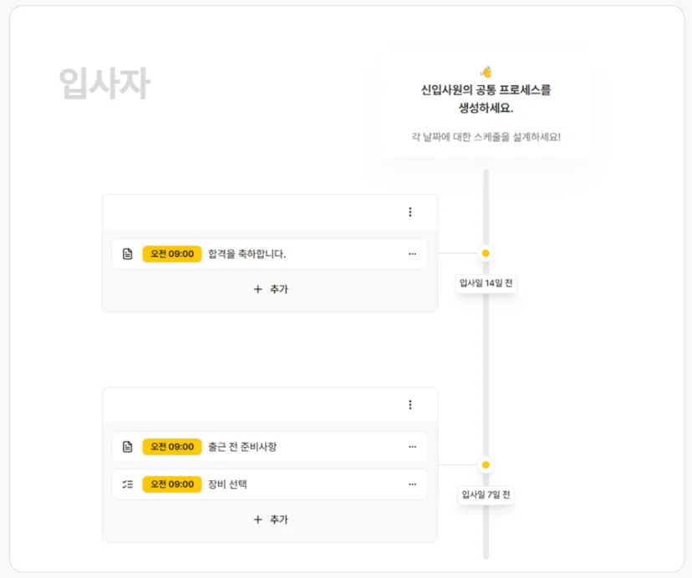
Task: Open more options for 출근 전 준비사항 item
Action: pos(412,447)
